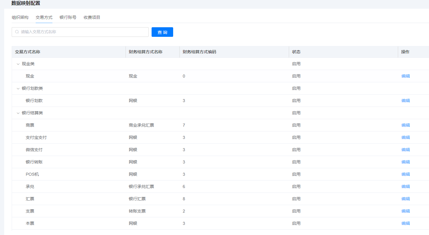Open the 银行账号 tab
The width and height of the screenshot is (429, 235).
(x=68, y=17)
